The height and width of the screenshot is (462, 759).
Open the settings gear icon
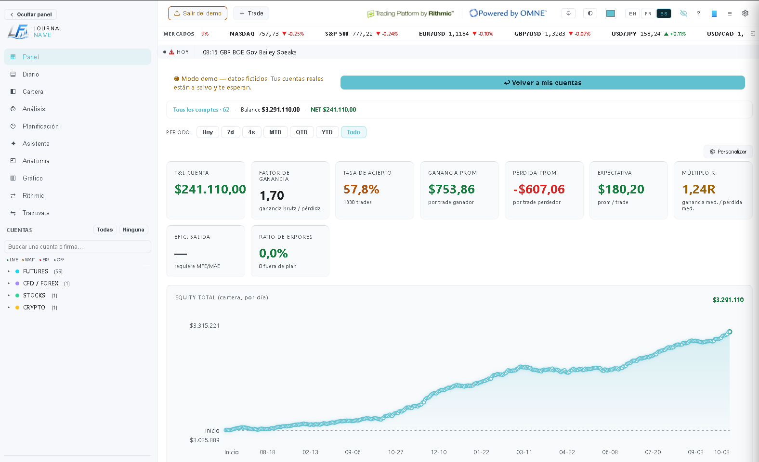[x=745, y=13]
